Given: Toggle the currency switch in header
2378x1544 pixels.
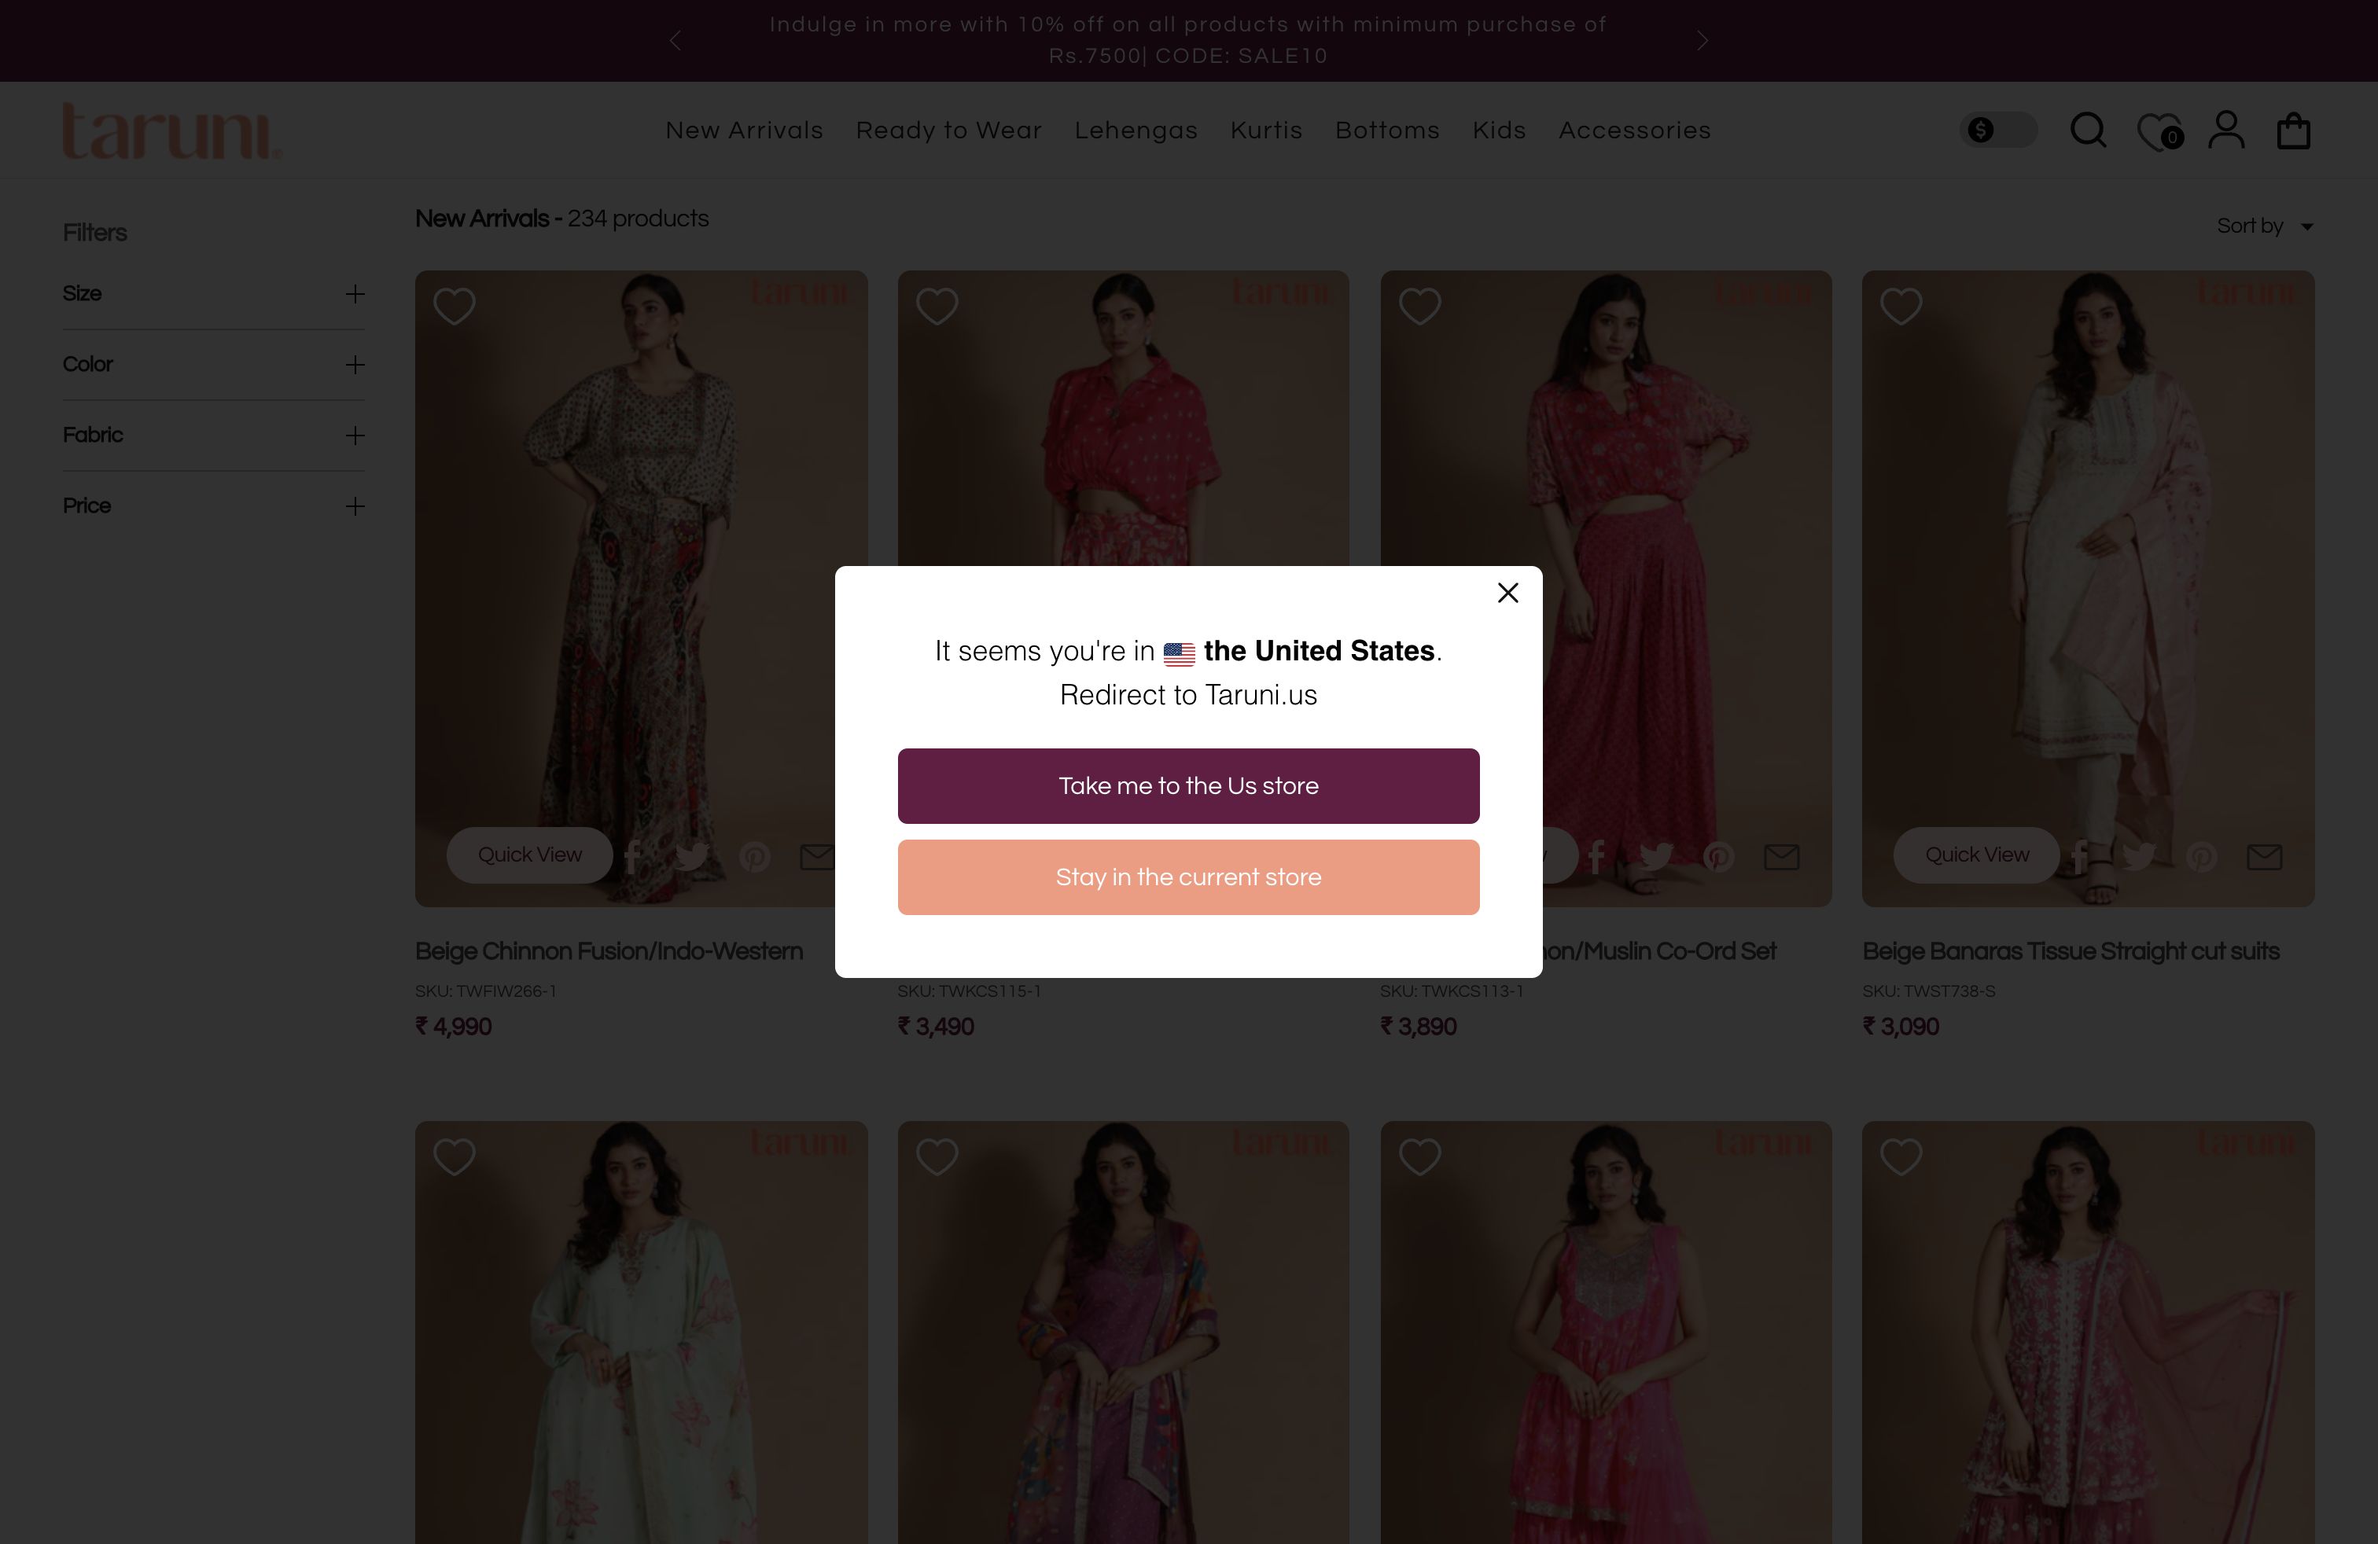Looking at the screenshot, I should pos(1997,131).
